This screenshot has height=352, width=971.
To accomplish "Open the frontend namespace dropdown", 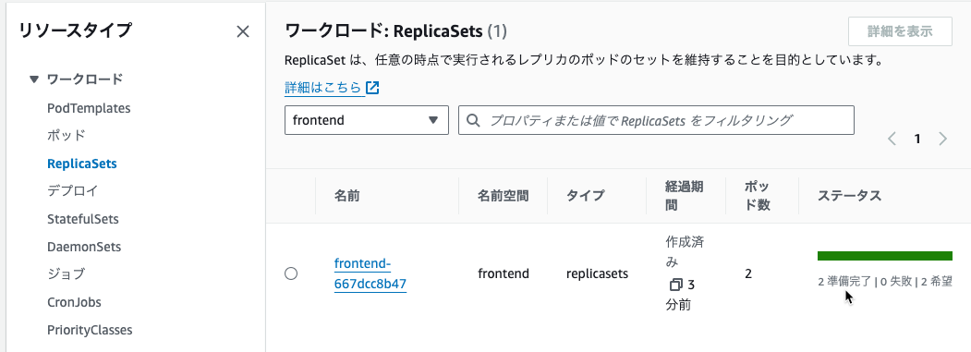I will (367, 120).
